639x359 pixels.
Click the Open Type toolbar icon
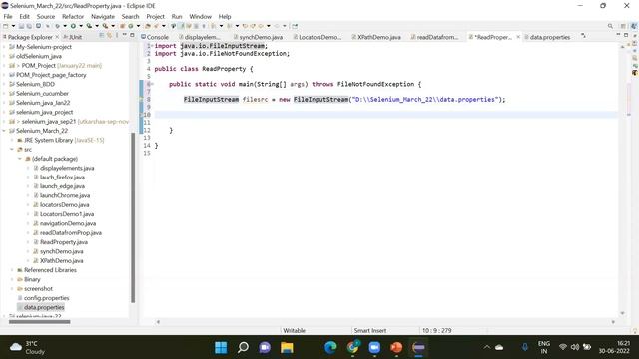(x=148, y=26)
